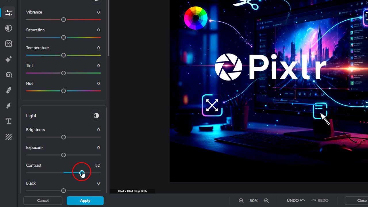Click the "Tint" label

click(30, 66)
